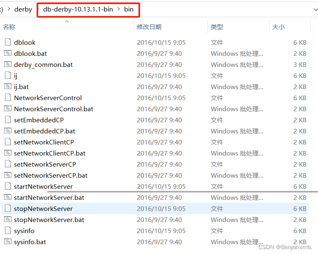
Task: Select the startNetworkServer file name
Action: tap(43, 187)
